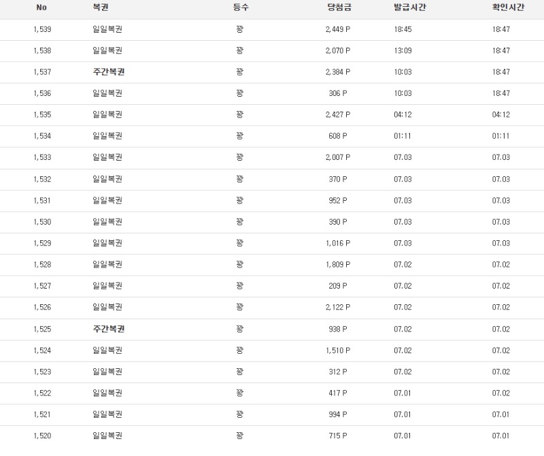Image resolution: width=544 pixels, height=456 pixels.
Task: Click prize amount 1,510 P
Action: pos(338,351)
